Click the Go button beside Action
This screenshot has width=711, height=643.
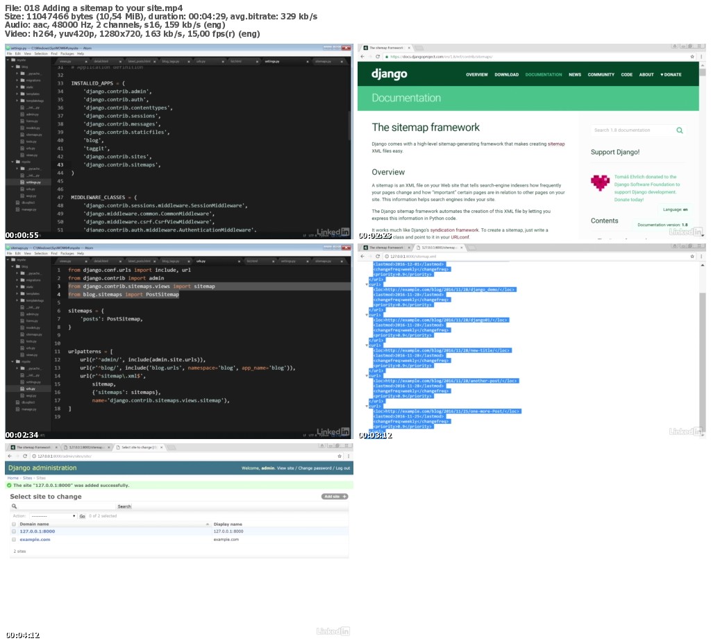tap(82, 516)
